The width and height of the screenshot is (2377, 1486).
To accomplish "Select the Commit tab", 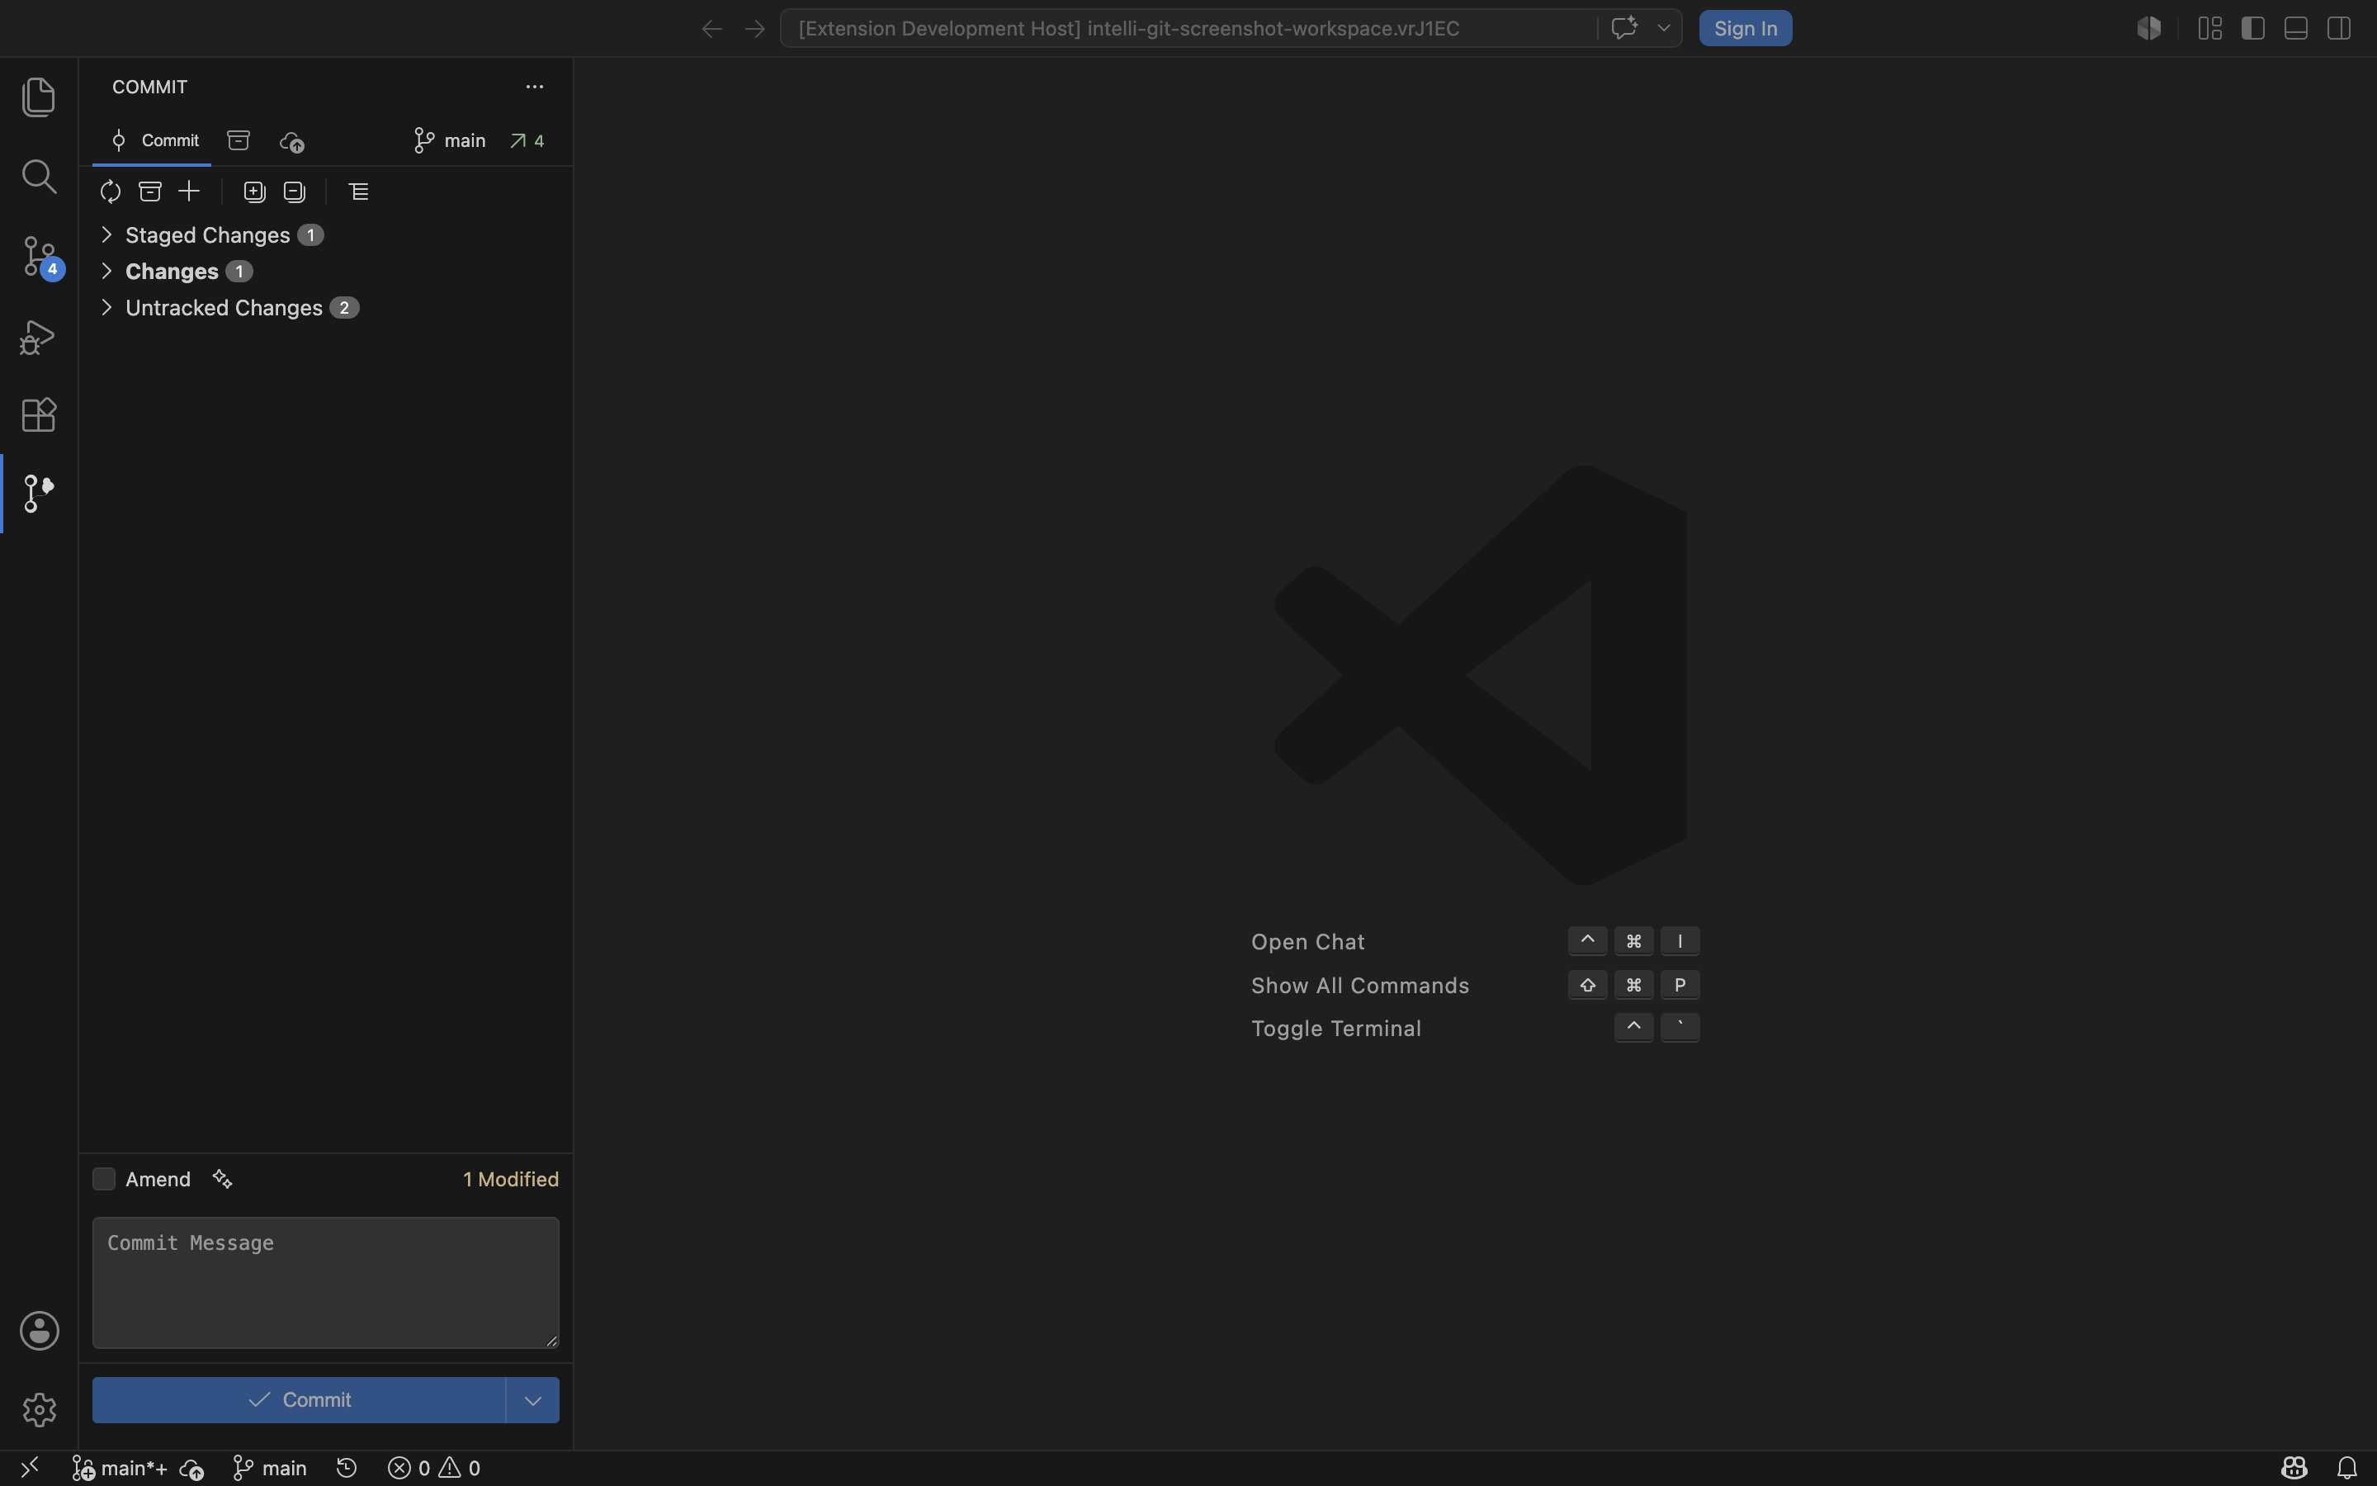I will point(152,140).
